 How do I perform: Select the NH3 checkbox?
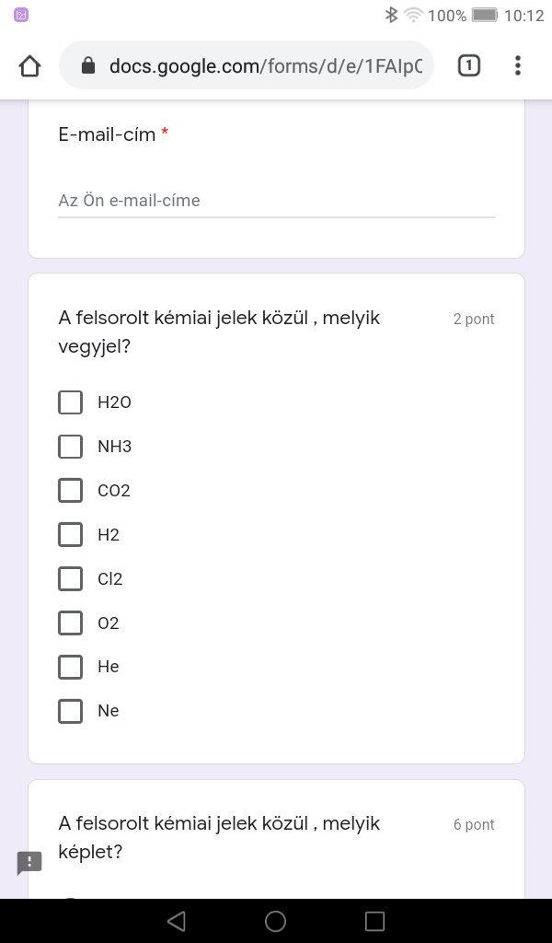(71, 447)
